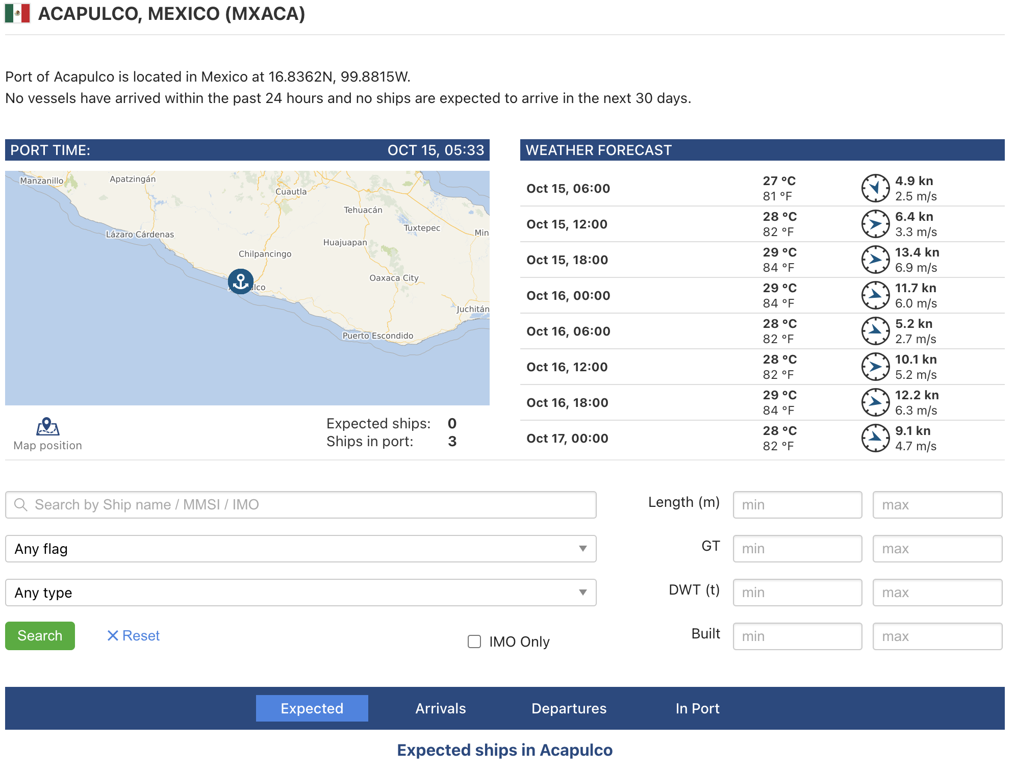Open the In Port tab
1015x770 pixels.
(697, 708)
